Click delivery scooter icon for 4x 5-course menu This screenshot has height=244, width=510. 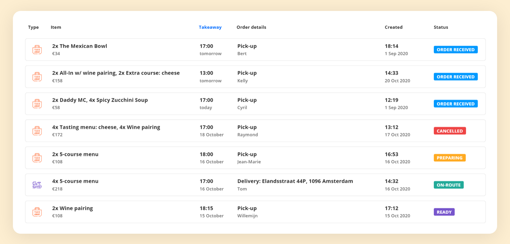37,185
